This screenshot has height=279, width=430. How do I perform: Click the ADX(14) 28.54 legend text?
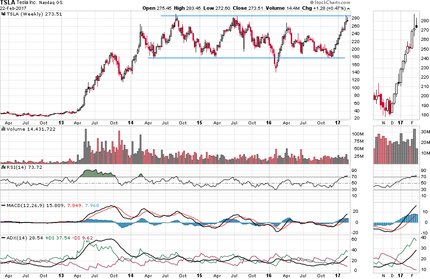pos(25,238)
